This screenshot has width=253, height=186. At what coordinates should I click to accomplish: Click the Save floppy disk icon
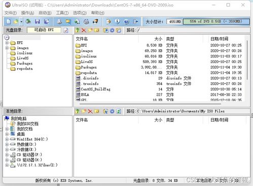[38, 21]
